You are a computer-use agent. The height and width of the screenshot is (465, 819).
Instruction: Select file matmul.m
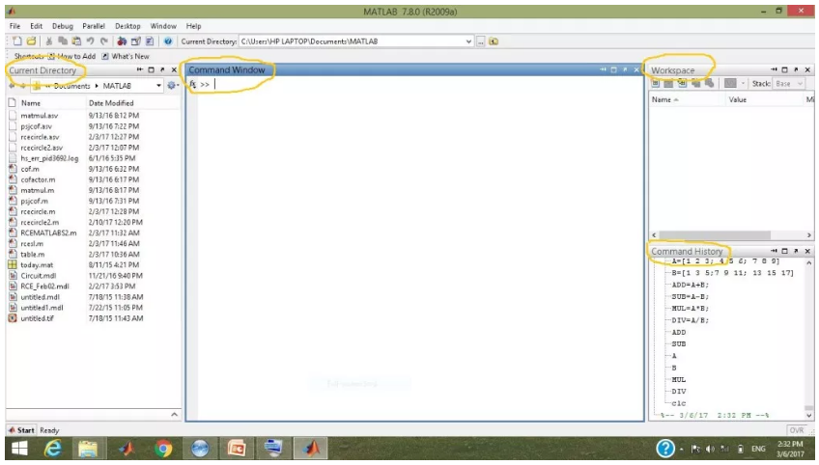tap(37, 190)
